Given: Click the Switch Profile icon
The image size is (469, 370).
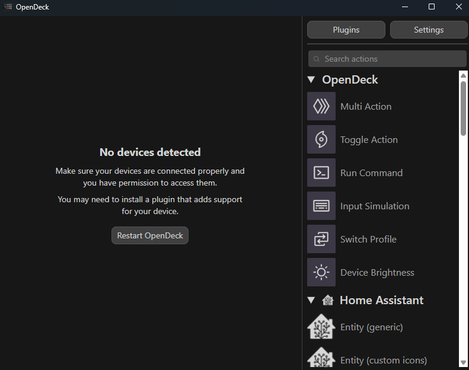Looking at the screenshot, I should point(321,239).
